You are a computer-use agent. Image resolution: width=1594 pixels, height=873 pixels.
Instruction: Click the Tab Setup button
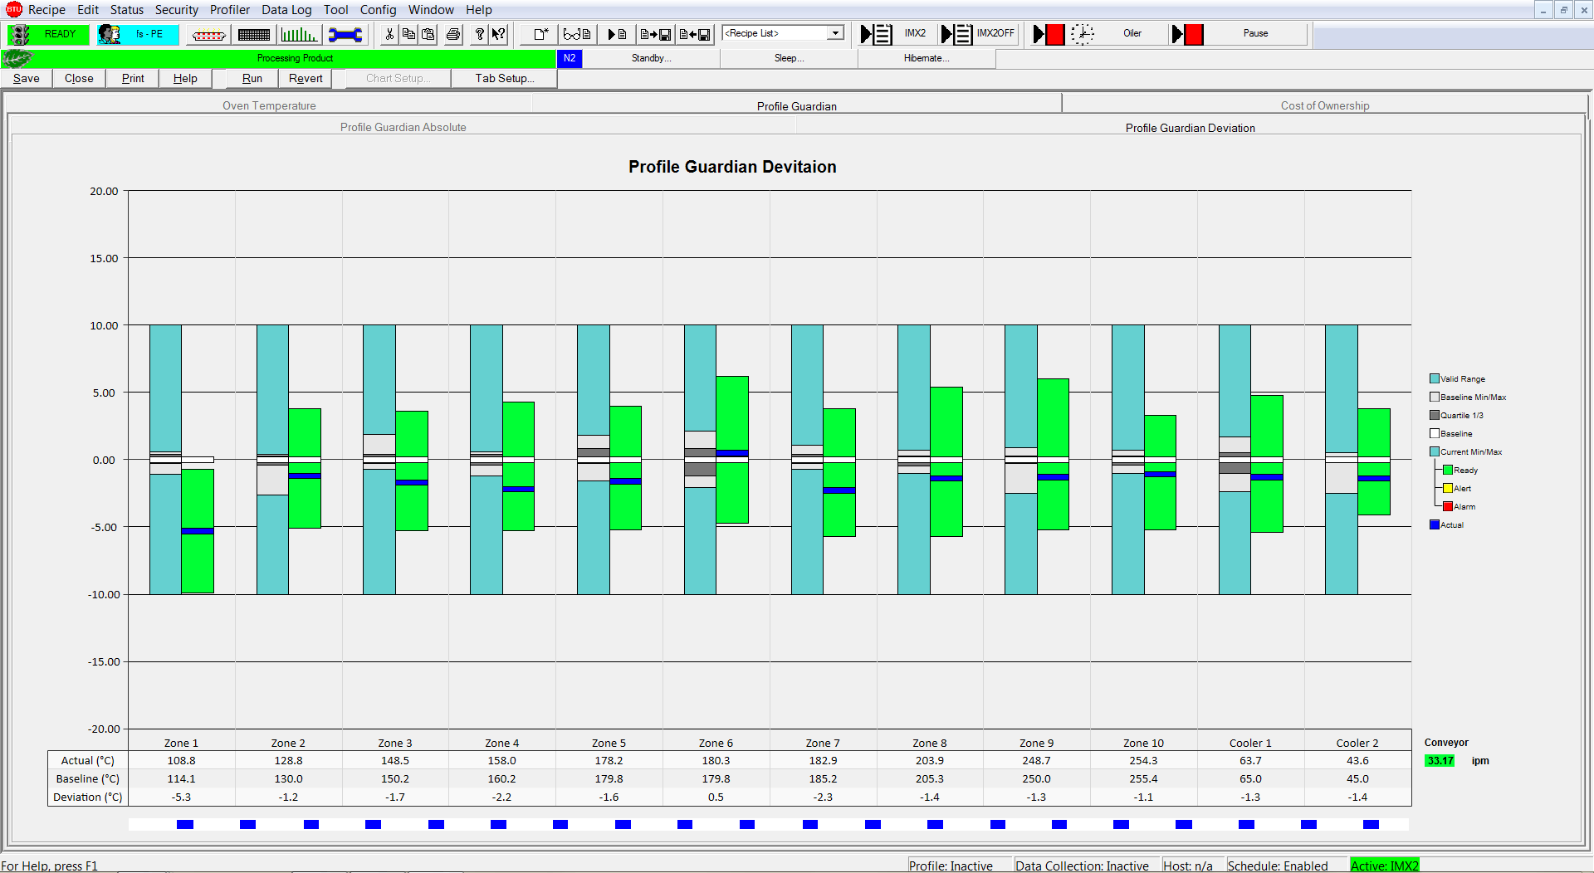click(504, 78)
